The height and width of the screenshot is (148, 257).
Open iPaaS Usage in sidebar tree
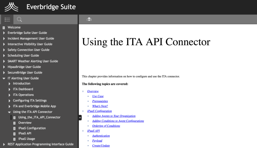(27, 139)
